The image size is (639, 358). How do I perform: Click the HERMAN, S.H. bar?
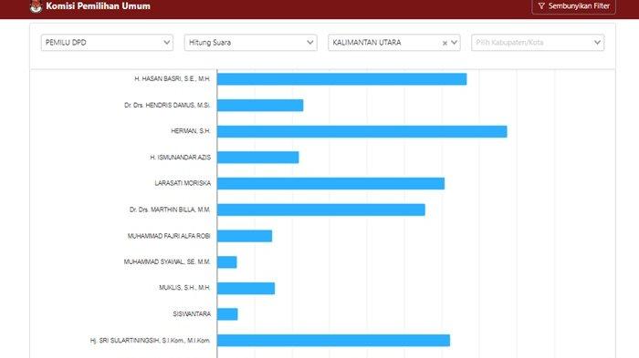click(362, 131)
